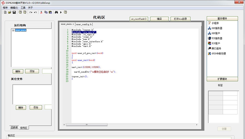Expand the user_main tree node

pyautogui.click(x=13, y=30)
